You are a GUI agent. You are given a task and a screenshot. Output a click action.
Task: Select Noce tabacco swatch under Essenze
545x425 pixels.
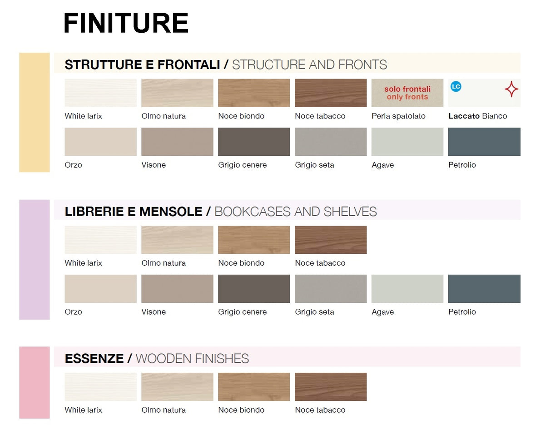[331, 387]
